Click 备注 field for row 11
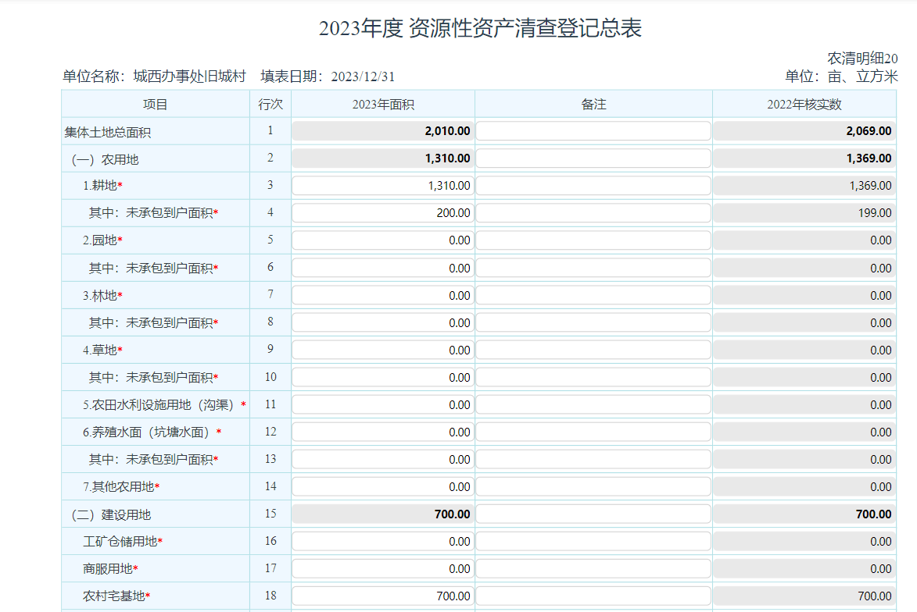Image resolution: width=917 pixels, height=612 pixels. (x=593, y=404)
